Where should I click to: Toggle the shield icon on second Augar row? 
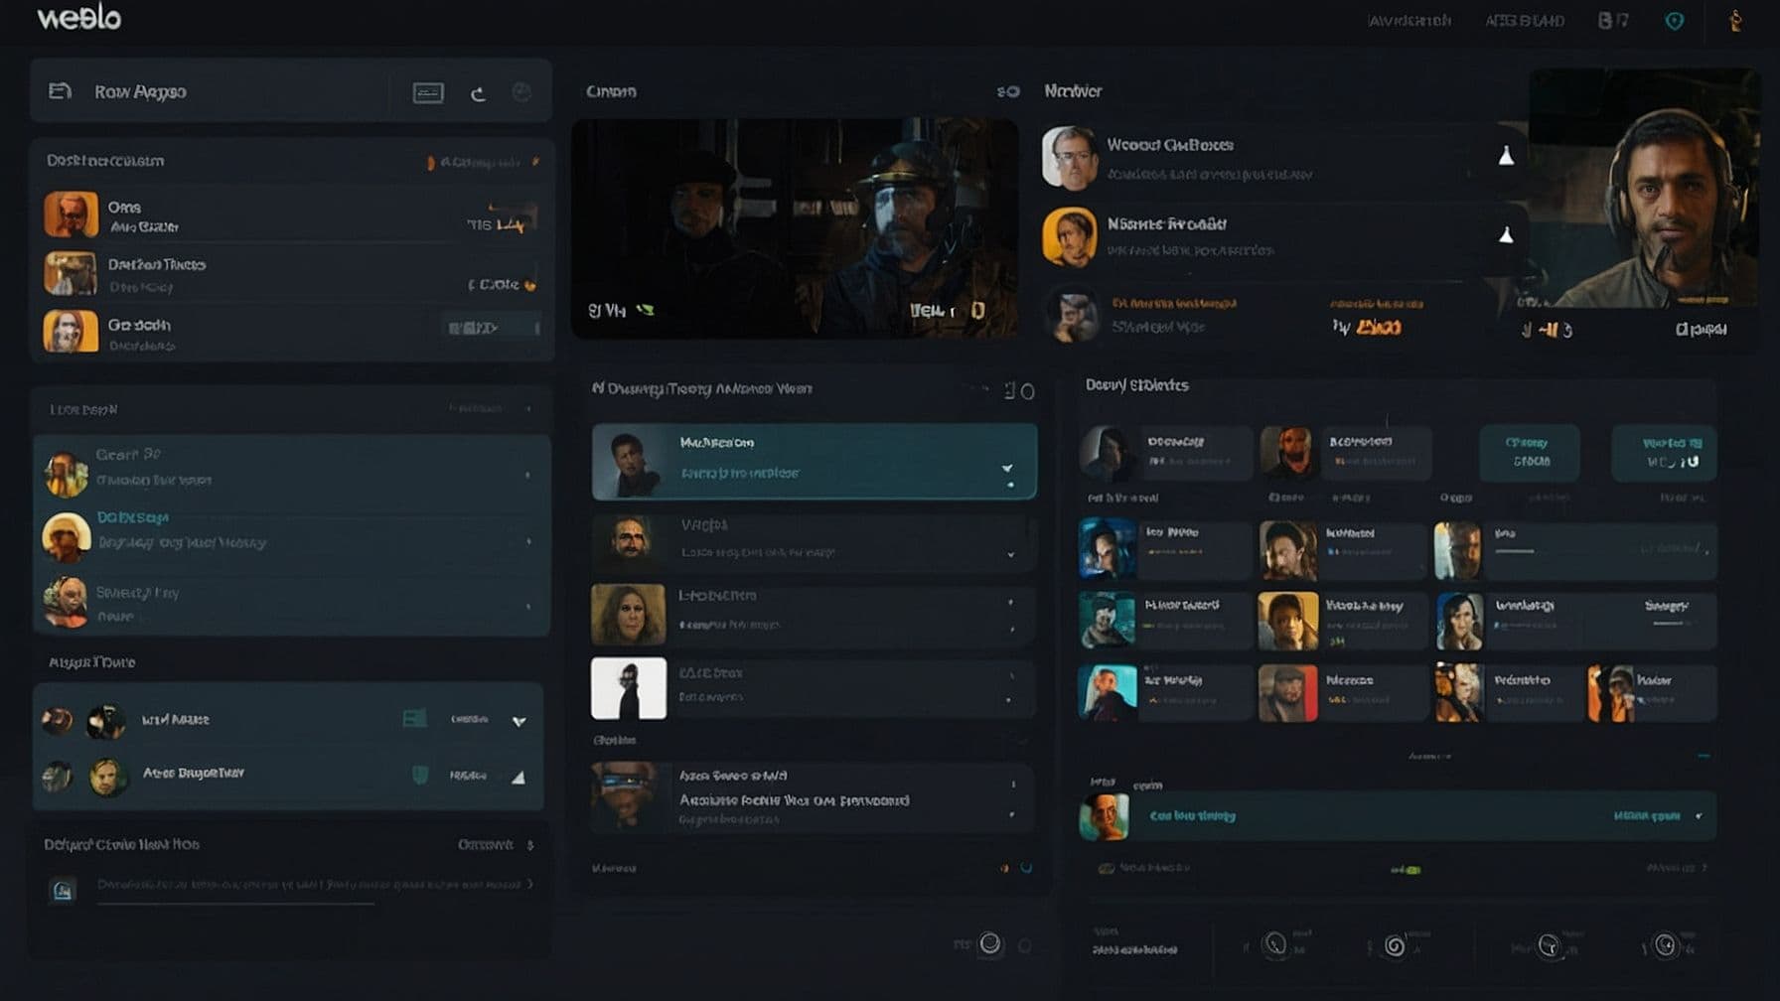click(420, 775)
